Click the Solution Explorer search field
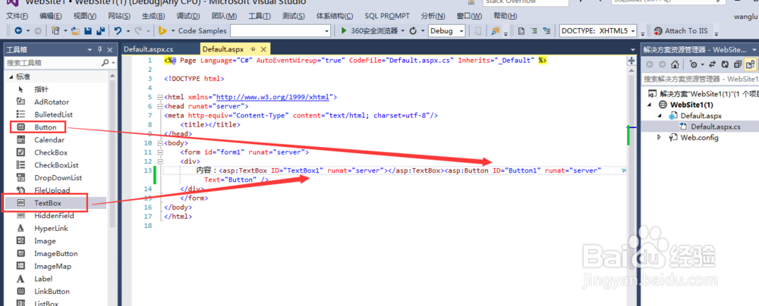This screenshot has width=759, height=306. 700,79
